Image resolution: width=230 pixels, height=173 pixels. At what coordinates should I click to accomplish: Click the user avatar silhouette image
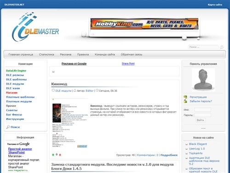203,80
